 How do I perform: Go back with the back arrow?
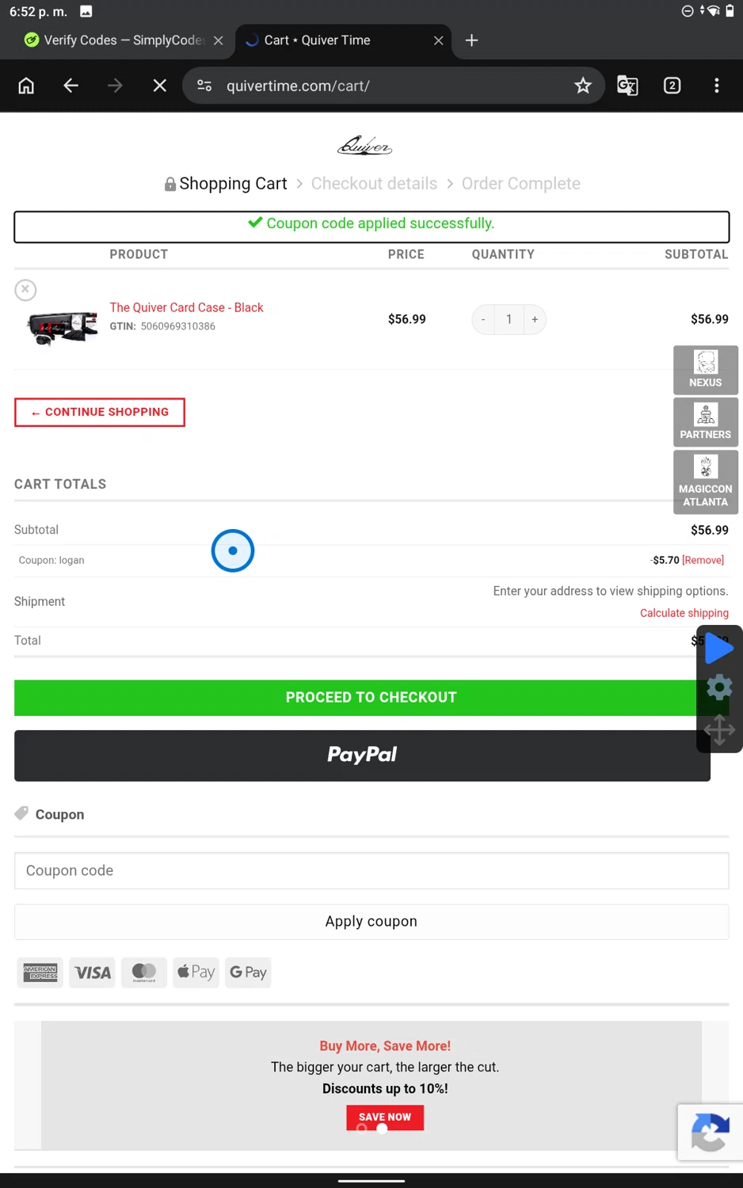pyautogui.click(x=70, y=86)
